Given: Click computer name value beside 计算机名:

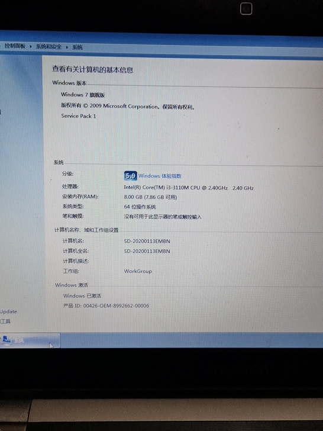Looking at the screenshot, I should pos(147,241).
